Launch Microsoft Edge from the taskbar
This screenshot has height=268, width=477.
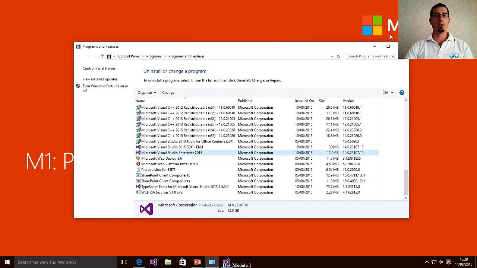[139, 262]
